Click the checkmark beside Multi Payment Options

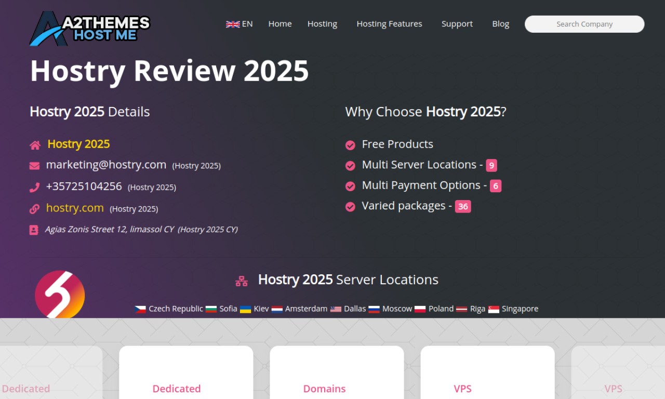coord(350,186)
